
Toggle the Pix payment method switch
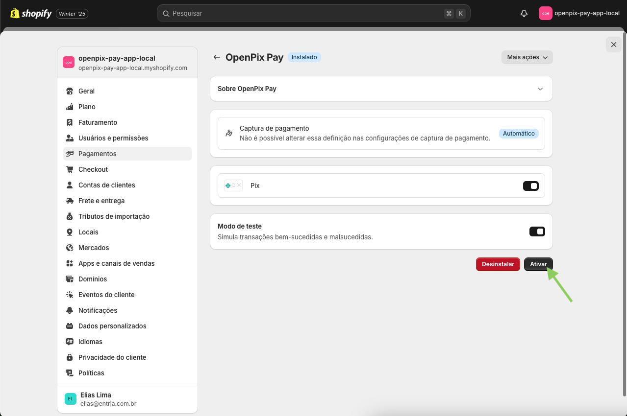point(530,185)
